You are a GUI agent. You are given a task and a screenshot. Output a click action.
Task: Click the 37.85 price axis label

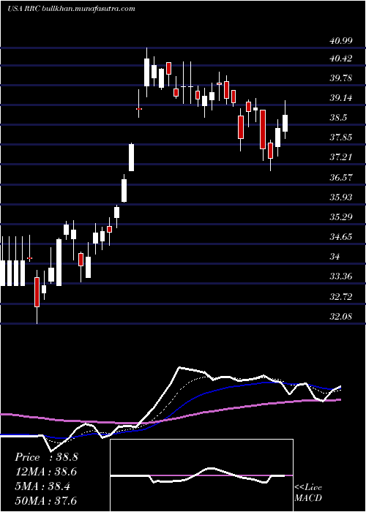click(x=341, y=138)
